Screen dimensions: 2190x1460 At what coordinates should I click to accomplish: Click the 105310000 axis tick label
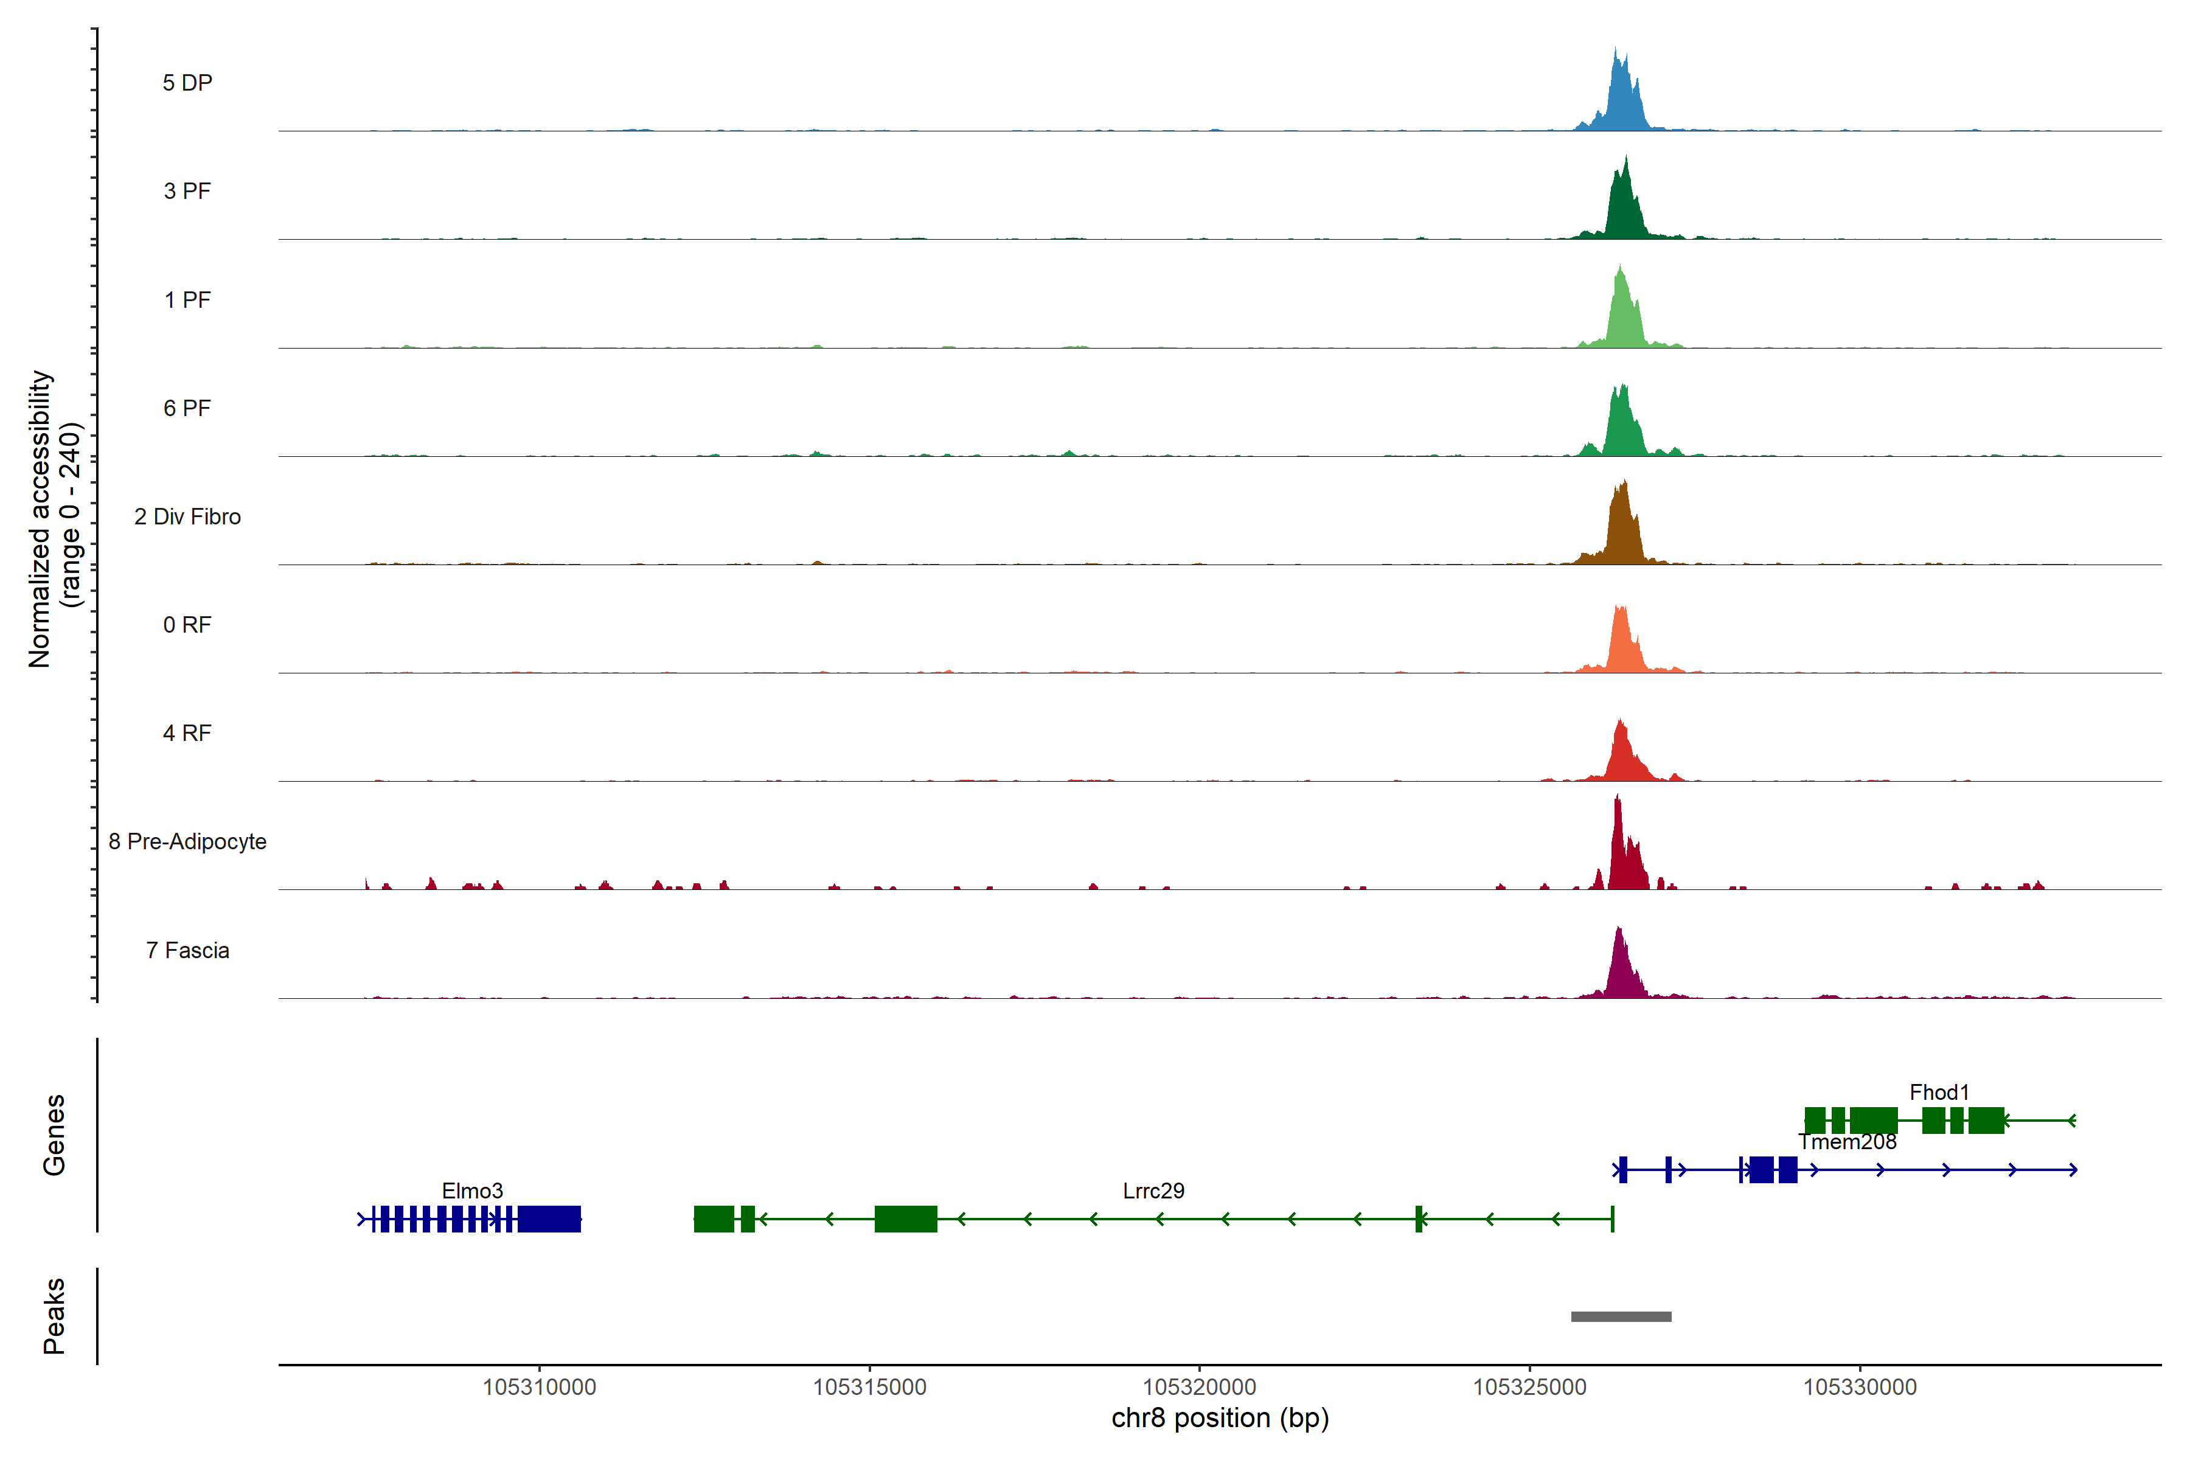539,1388
